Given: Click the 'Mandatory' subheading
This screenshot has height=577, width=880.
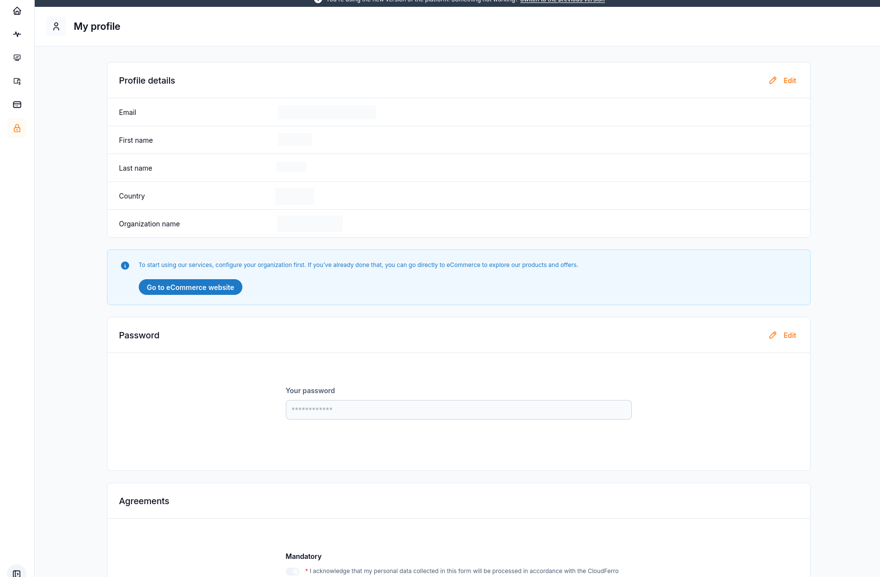Looking at the screenshot, I should 303,556.
